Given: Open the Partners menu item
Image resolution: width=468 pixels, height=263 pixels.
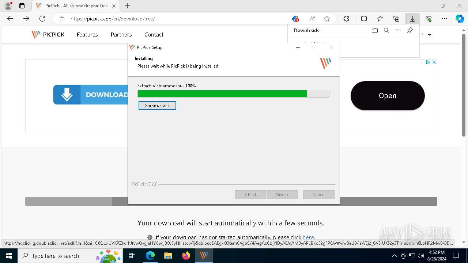Looking at the screenshot, I should [x=121, y=35].
